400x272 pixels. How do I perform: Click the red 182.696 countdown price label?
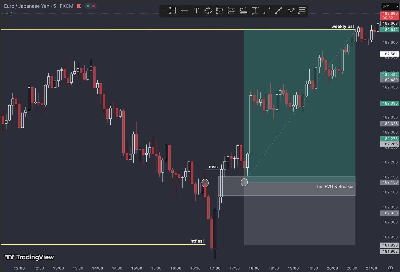[390, 16]
